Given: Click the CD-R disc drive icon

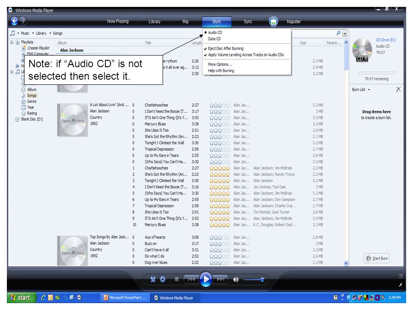Looking at the screenshot, I should pos(362,50).
